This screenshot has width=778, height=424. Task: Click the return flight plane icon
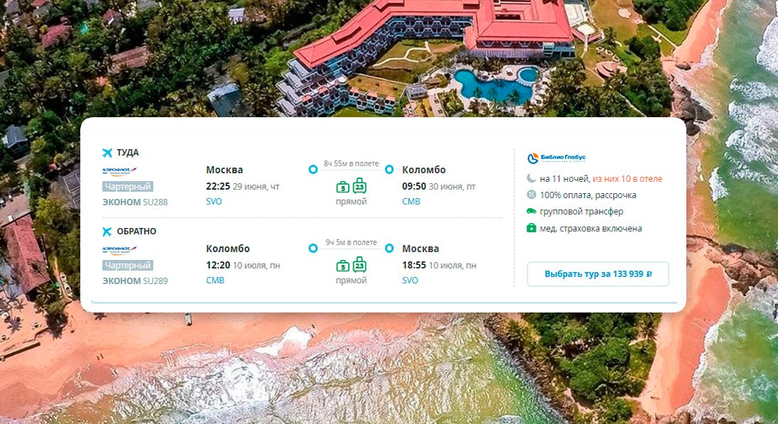tap(107, 232)
